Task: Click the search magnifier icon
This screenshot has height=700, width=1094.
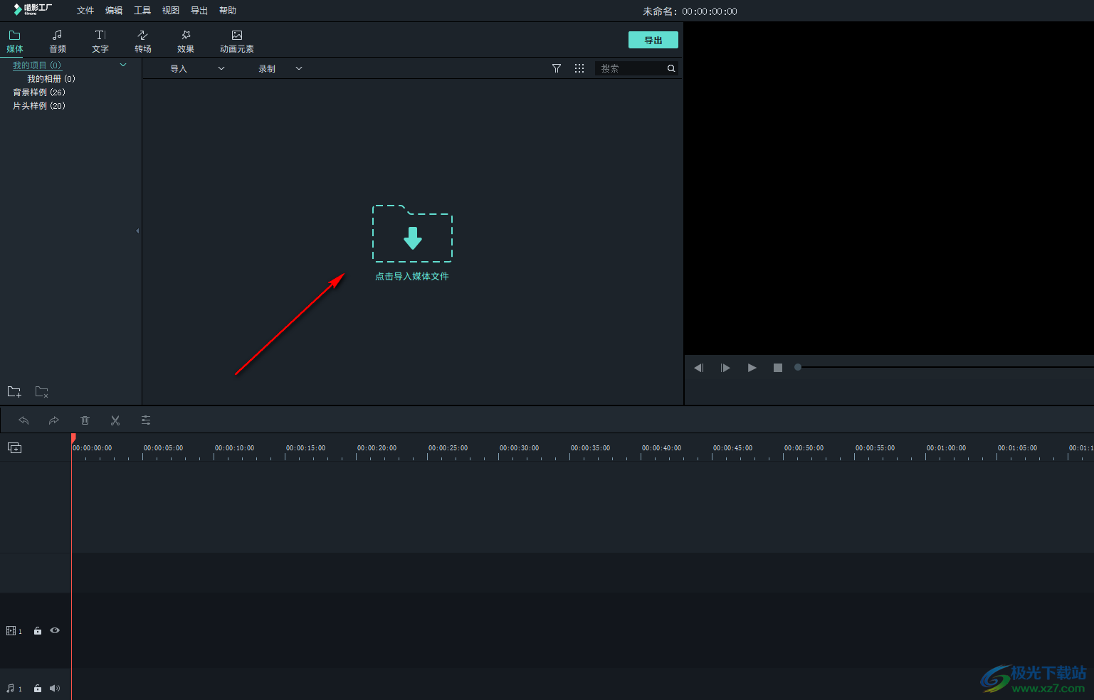Action: click(671, 68)
